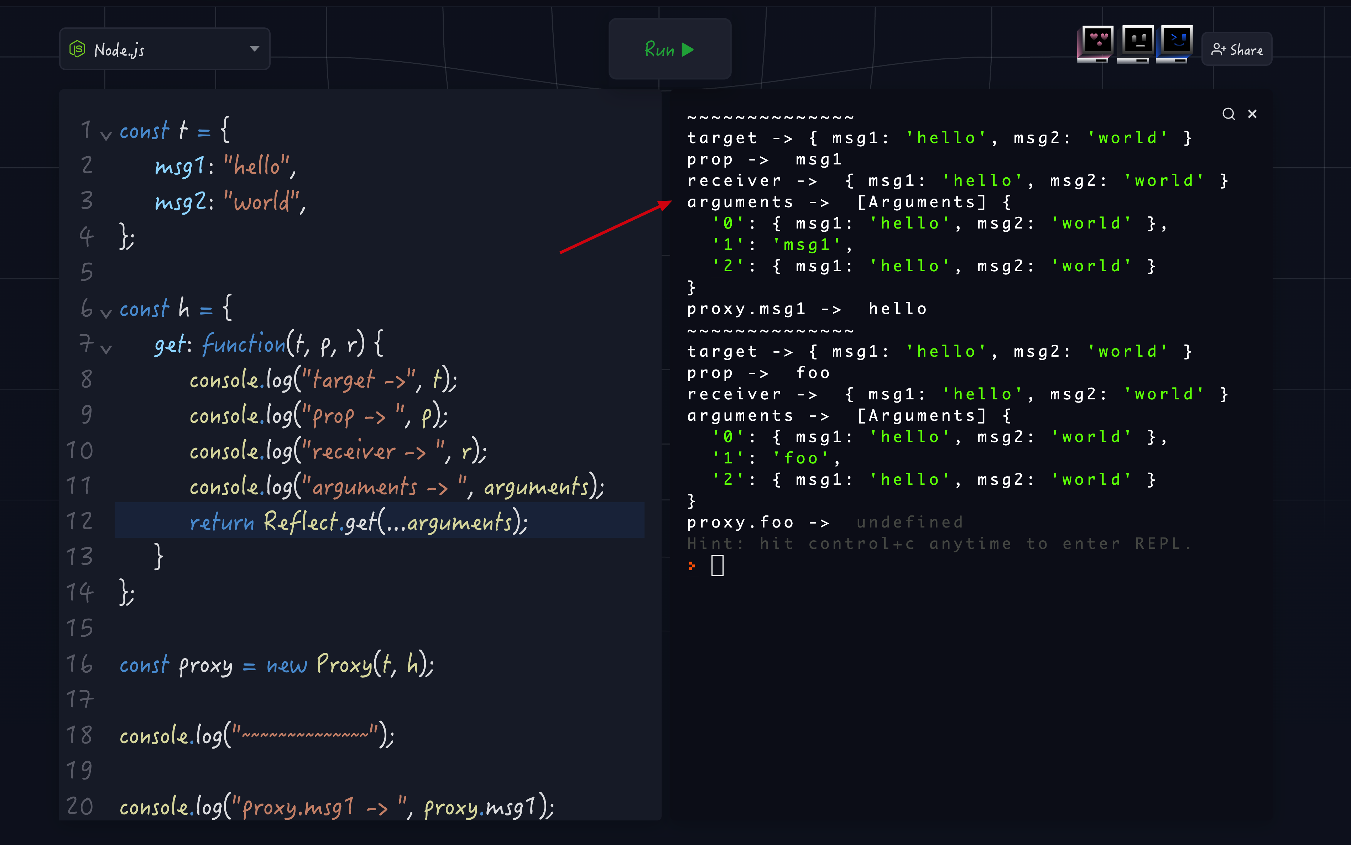Click the Node.js logo icon
Image resolution: width=1351 pixels, height=845 pixels.
click(77, 49)
